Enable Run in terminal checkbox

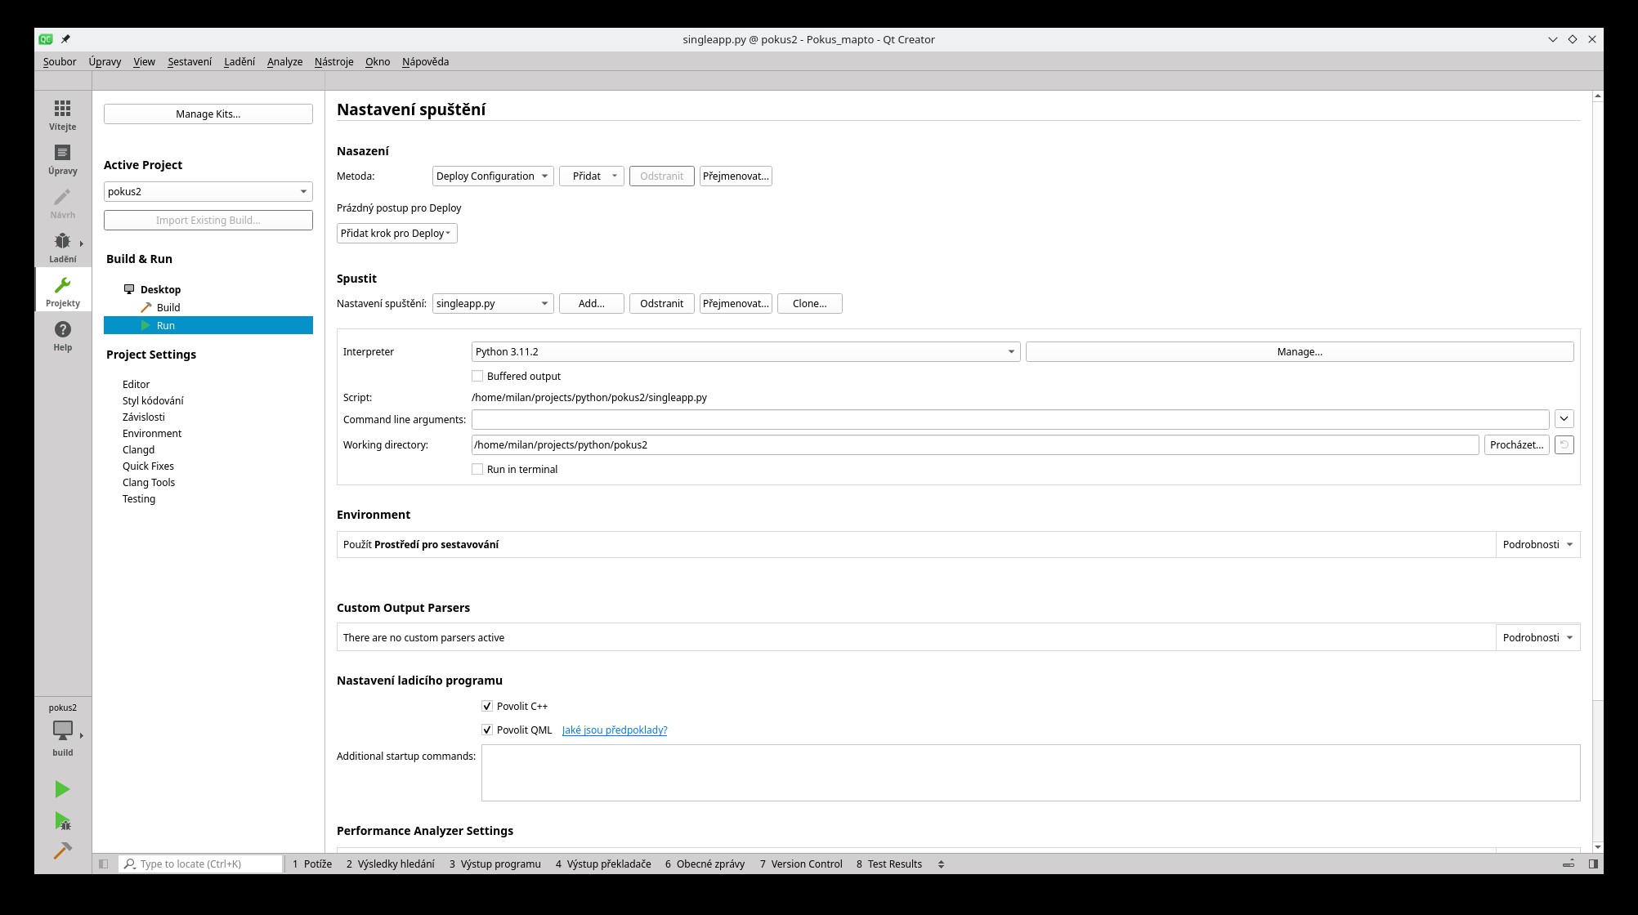tap(477, 469)
